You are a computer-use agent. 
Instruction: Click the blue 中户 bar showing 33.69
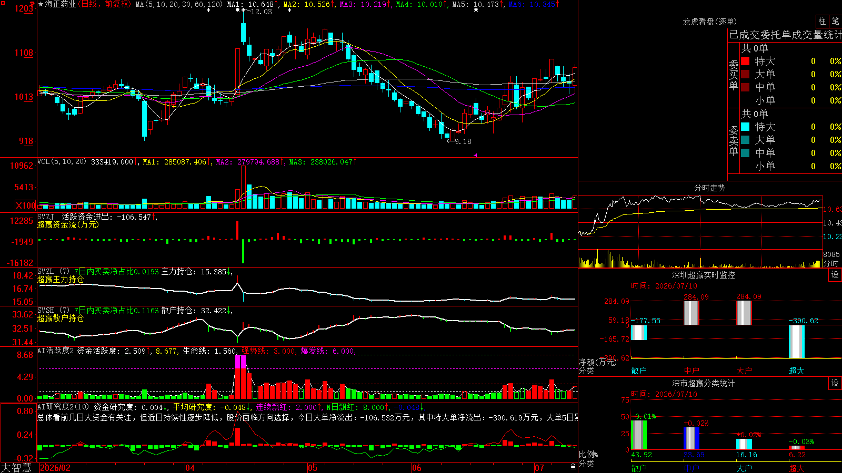tap(691, 438)
